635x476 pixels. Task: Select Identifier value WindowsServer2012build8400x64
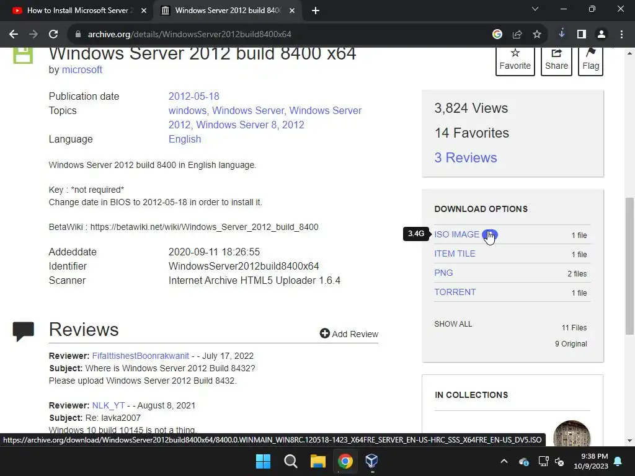click(x=244, y=266)
